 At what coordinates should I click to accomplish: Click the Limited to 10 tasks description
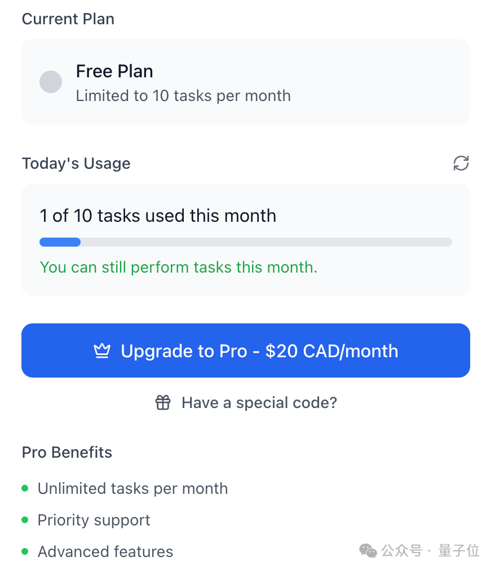(183, 96)
